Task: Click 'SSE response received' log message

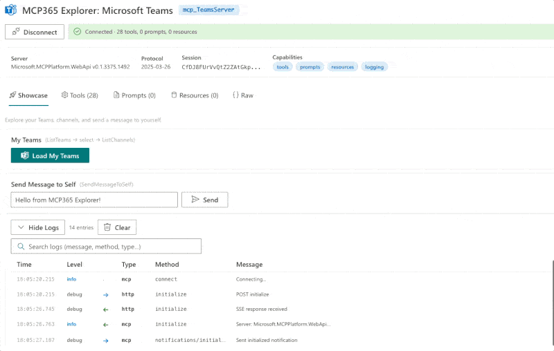Action: 262,310
